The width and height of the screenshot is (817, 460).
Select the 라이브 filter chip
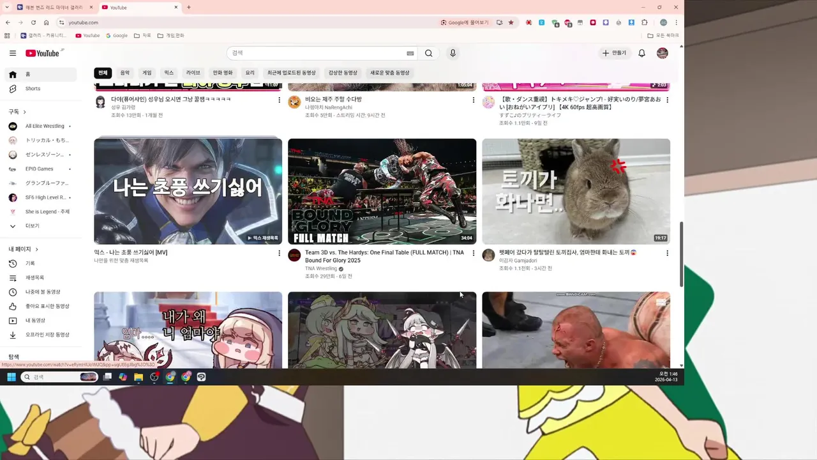(193, 73)
